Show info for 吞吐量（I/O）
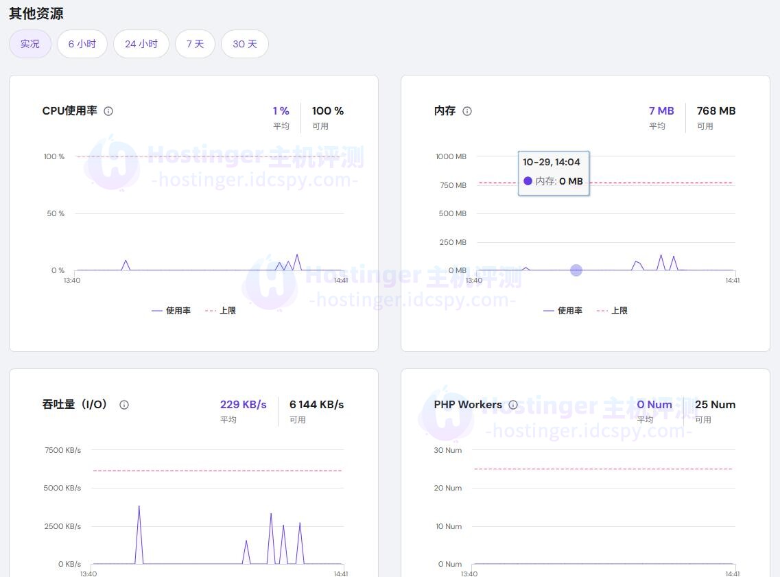This screenshot has height=577, width=780. pos(124,405)
